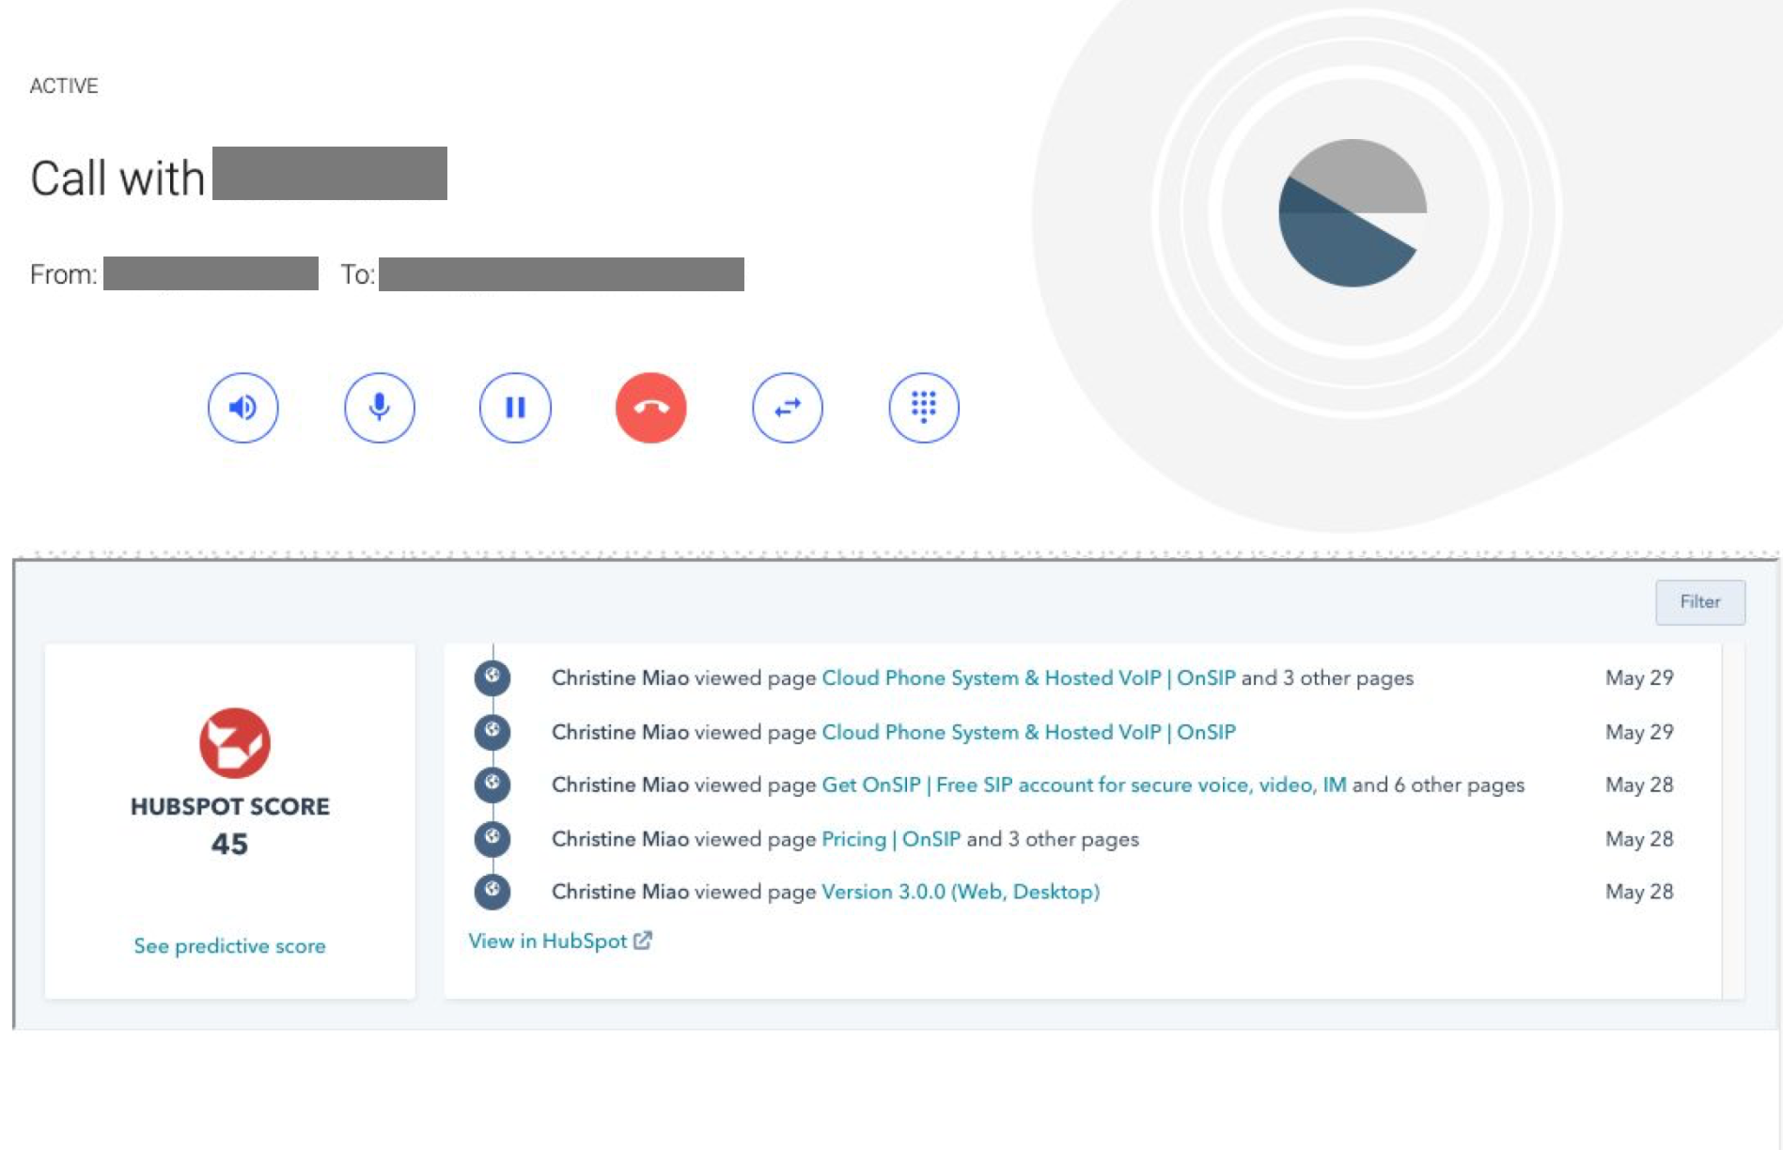
Task: Mute the microphone
Action: [379, 407]
